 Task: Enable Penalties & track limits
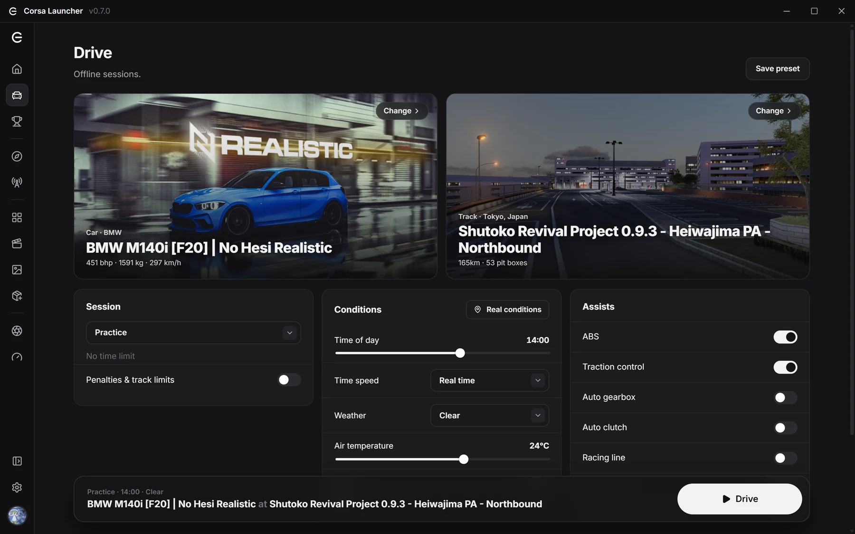(289, 380)
